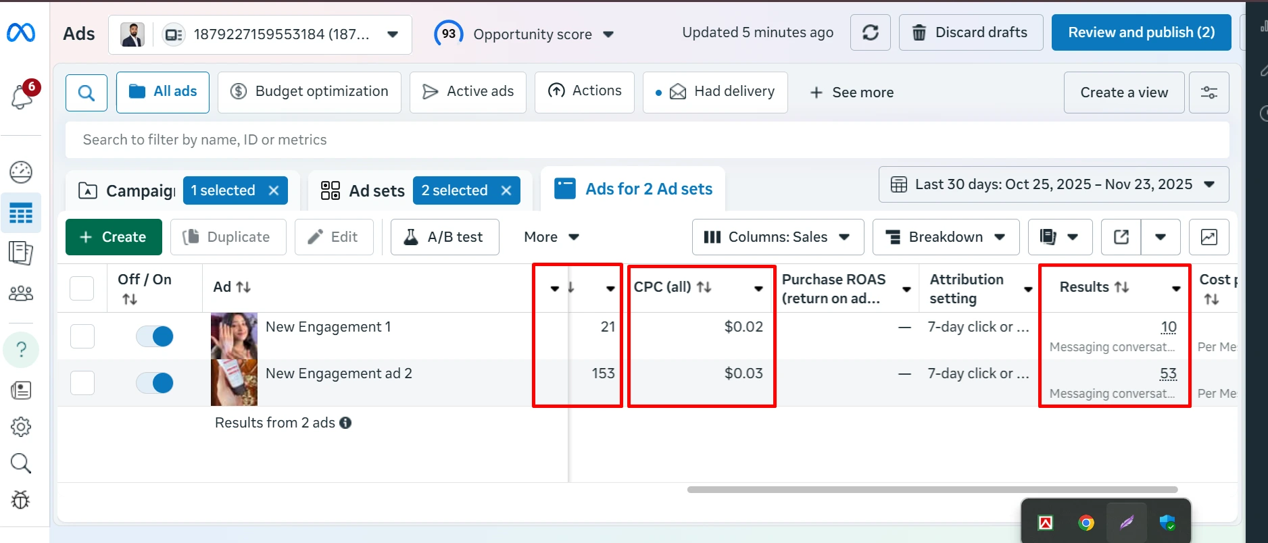
Task: Open the Columns: Sales dropdown
Action: click(x=777, y=237)
